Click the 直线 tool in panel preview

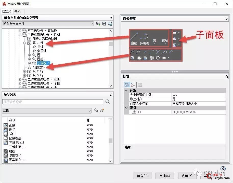(x=134, y=39)
